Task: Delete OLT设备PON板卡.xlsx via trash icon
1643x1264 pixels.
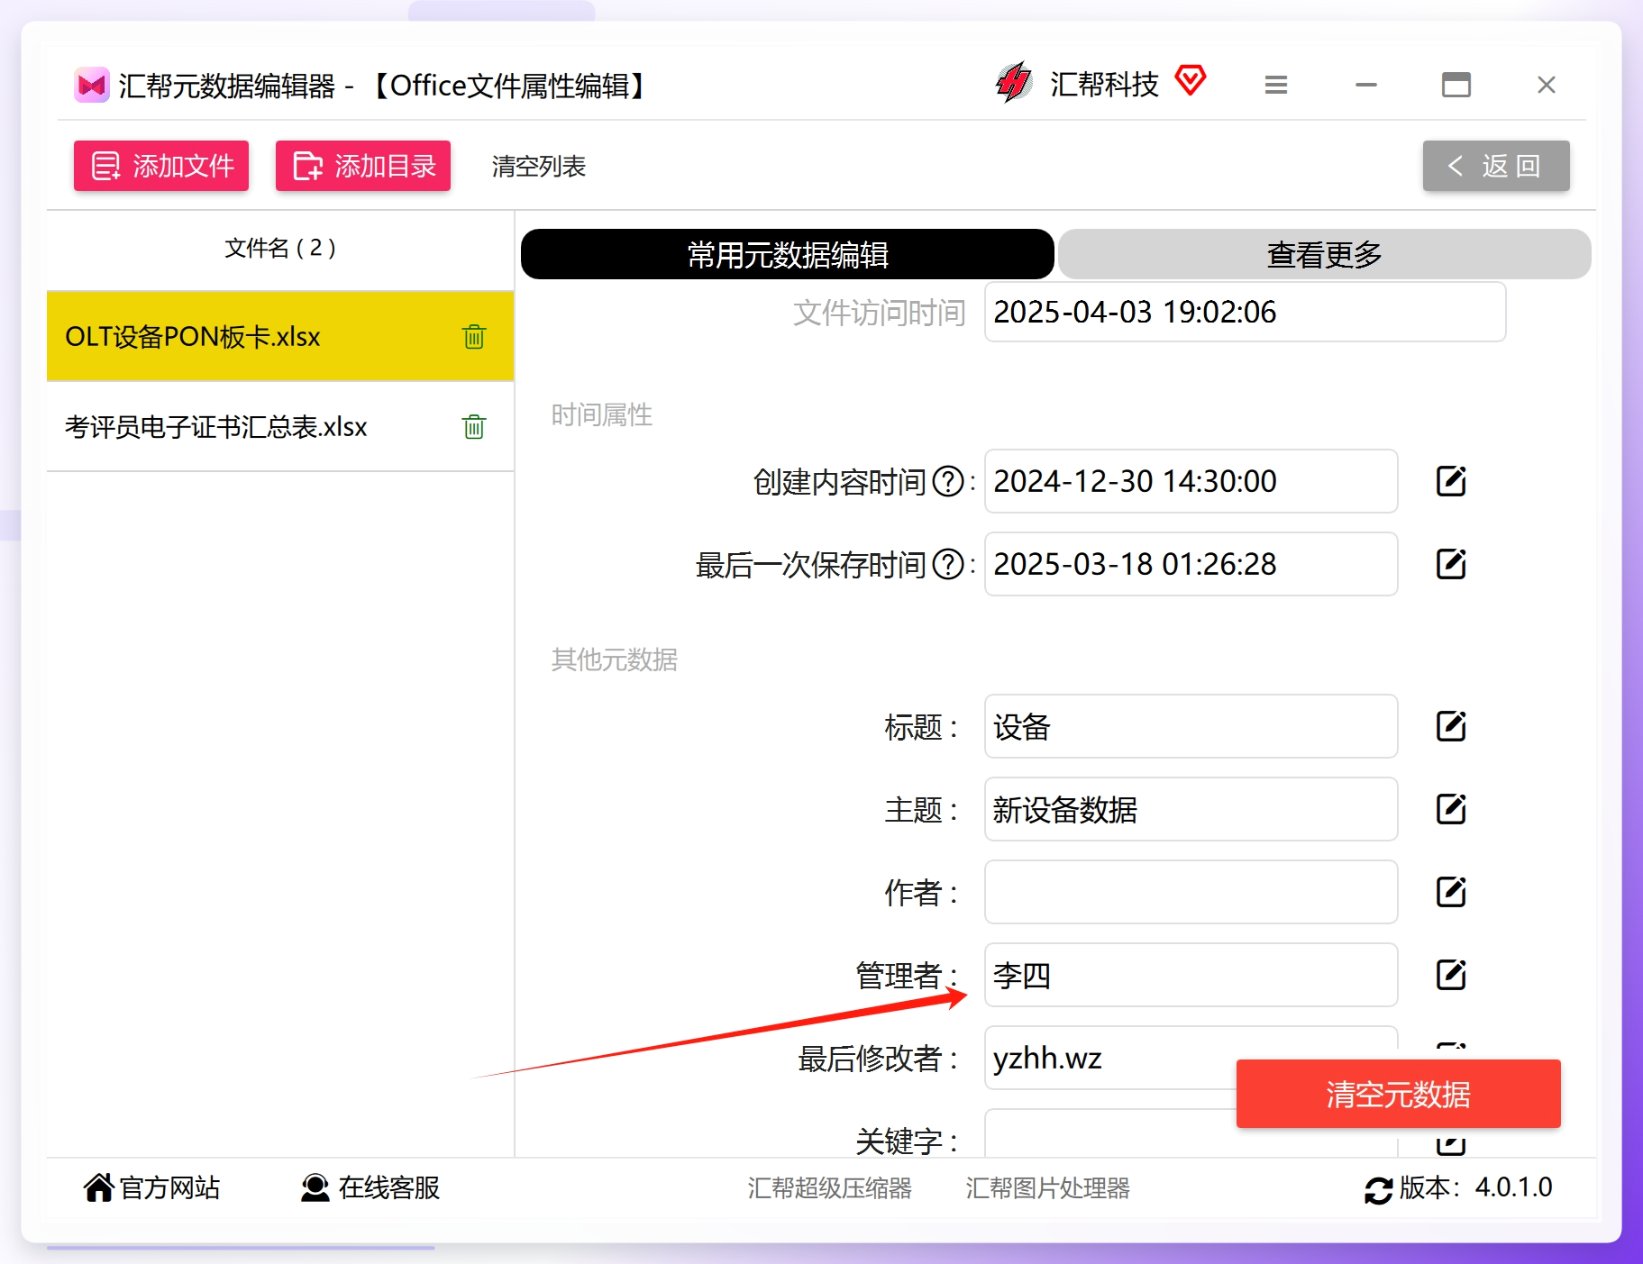Action: tap(474, 337)
